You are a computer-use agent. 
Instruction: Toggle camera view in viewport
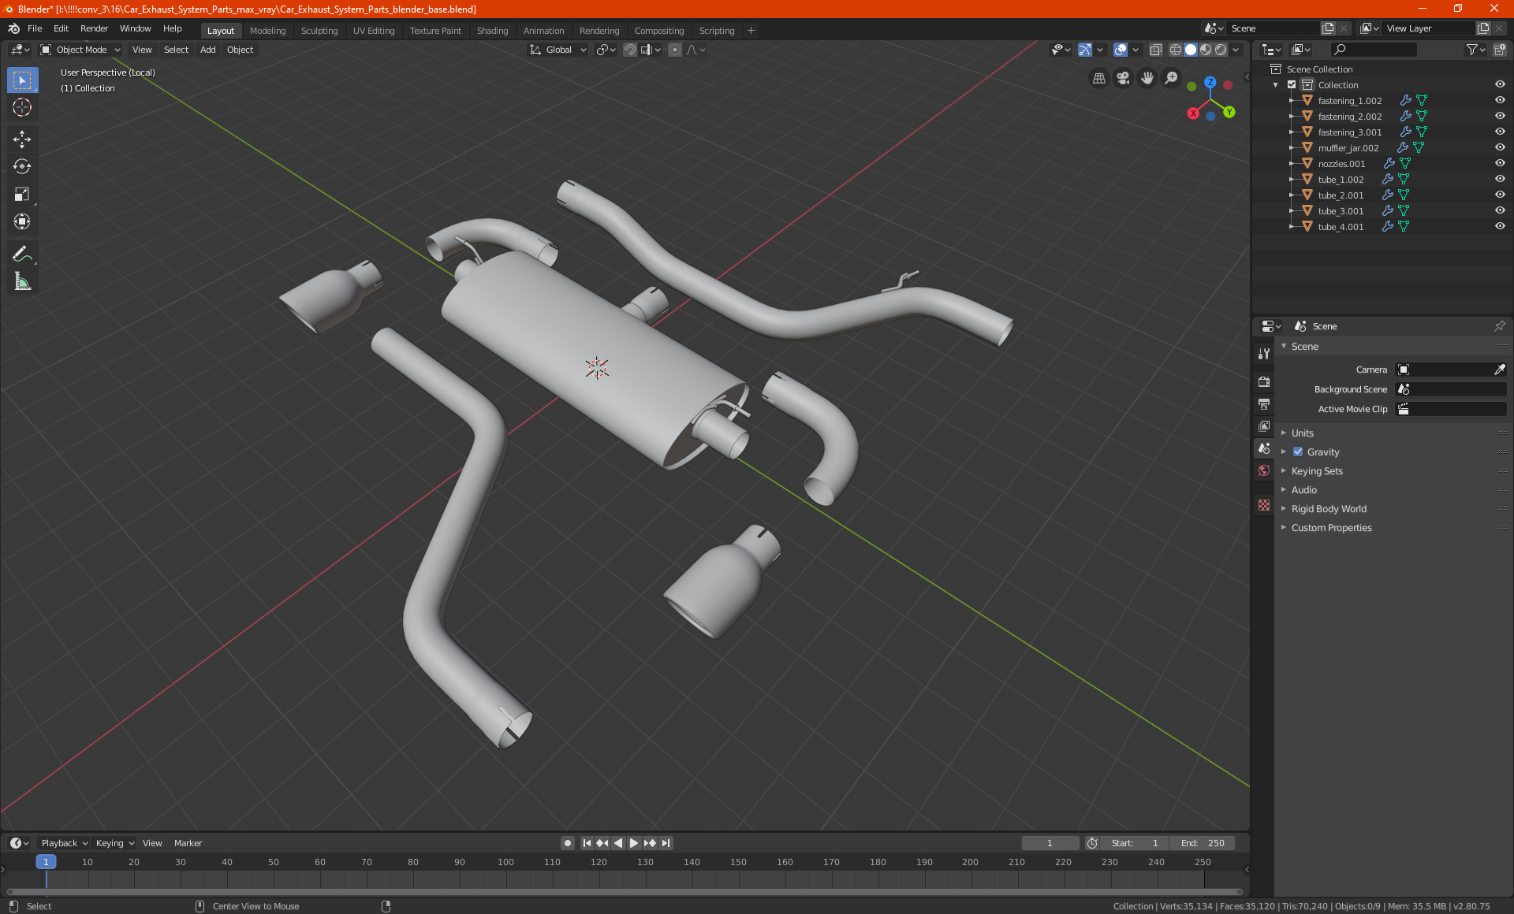pos(1123,78)
